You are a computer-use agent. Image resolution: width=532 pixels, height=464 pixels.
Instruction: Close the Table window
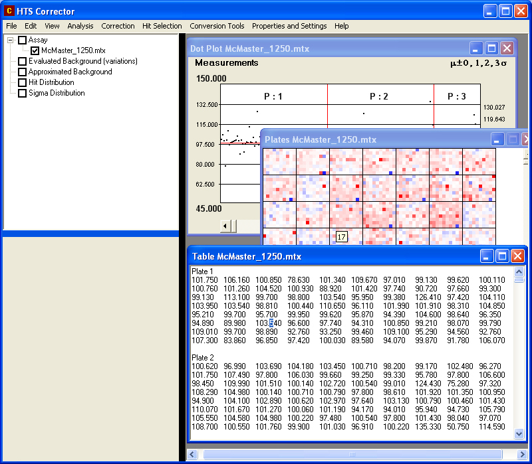(517, 256)
